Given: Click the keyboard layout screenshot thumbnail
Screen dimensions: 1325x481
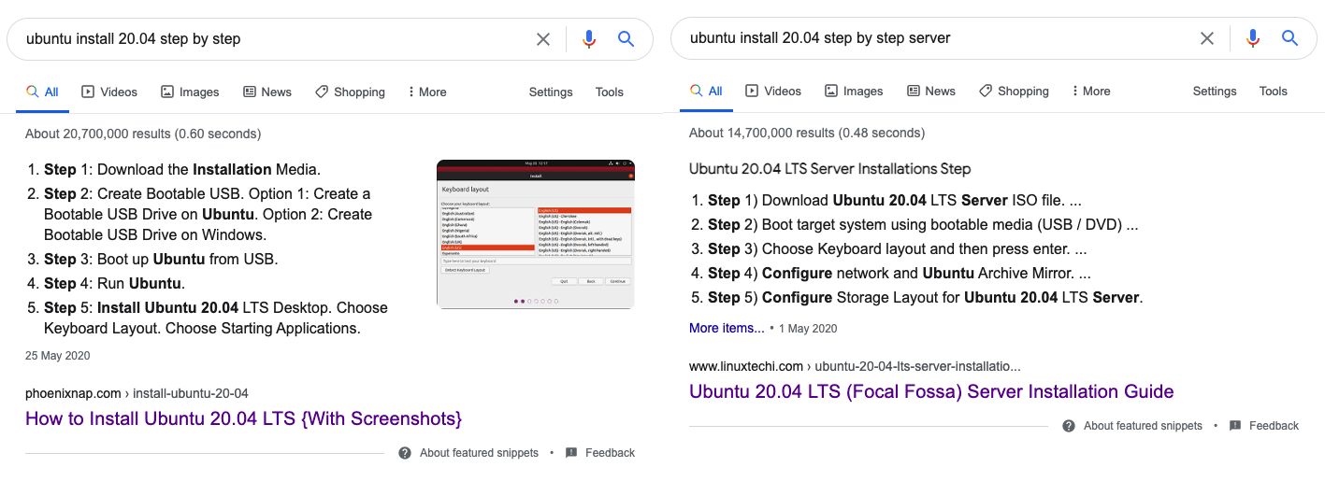Looking at the screenshot, I should pos(535,234).
